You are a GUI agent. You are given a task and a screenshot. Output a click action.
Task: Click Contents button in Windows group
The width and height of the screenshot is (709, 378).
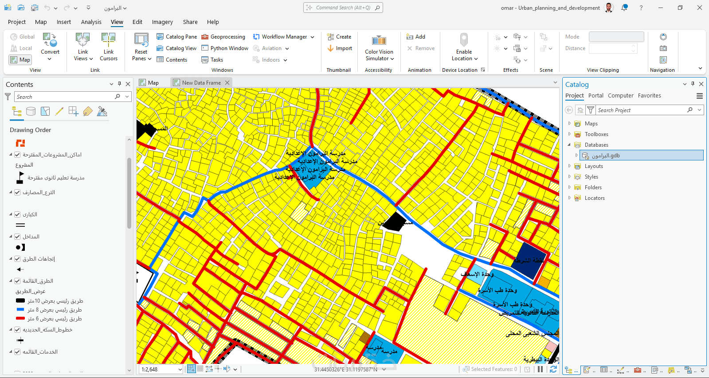click(x=172, y=60)
